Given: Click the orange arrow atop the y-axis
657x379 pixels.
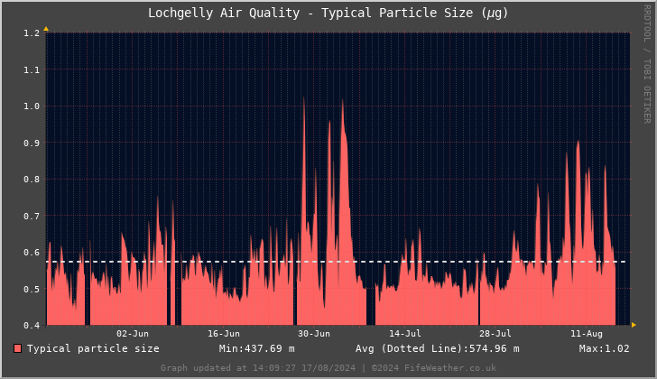Looking at the screenshot, I should 46,29.
